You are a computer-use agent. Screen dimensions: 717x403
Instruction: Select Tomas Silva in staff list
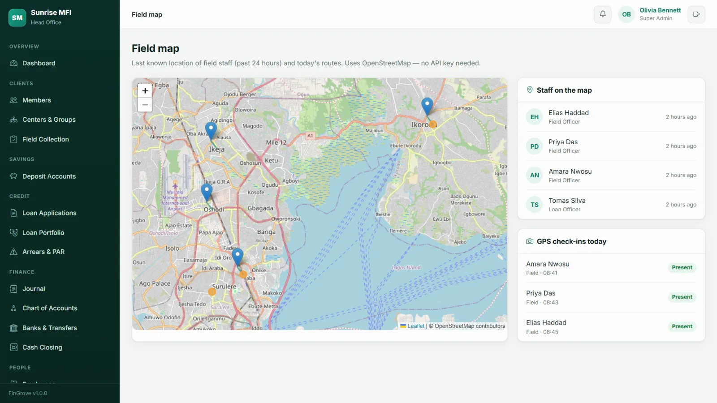coord(611,205)
